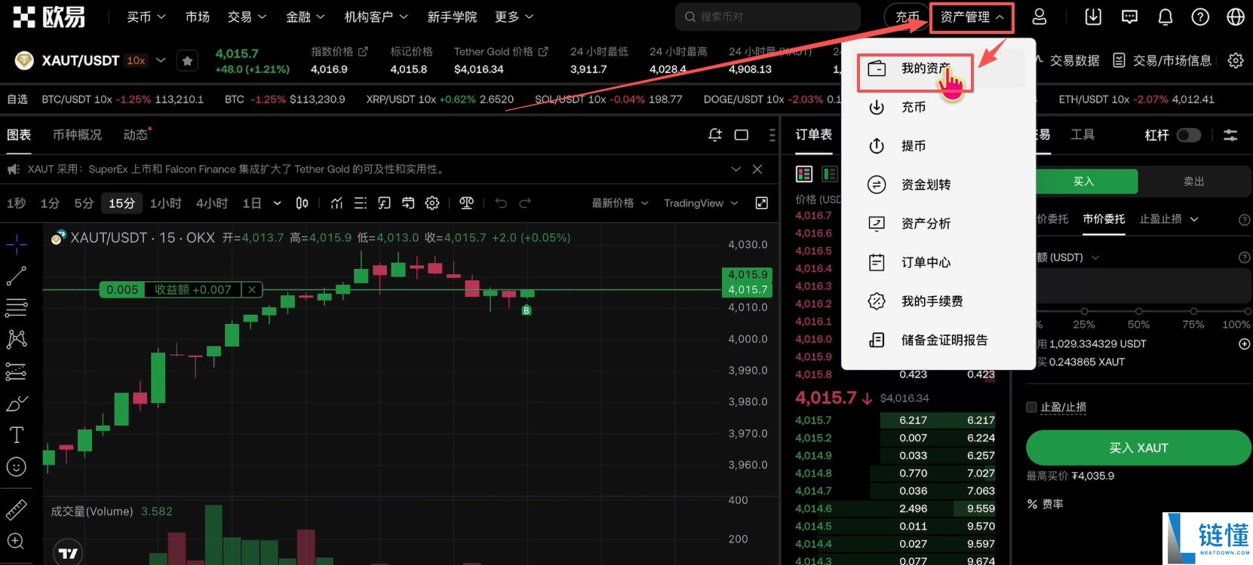Open the XAUT/USDT pair selector chevron
Viewport: 1253px width, 565px height.
pos(161,60)
